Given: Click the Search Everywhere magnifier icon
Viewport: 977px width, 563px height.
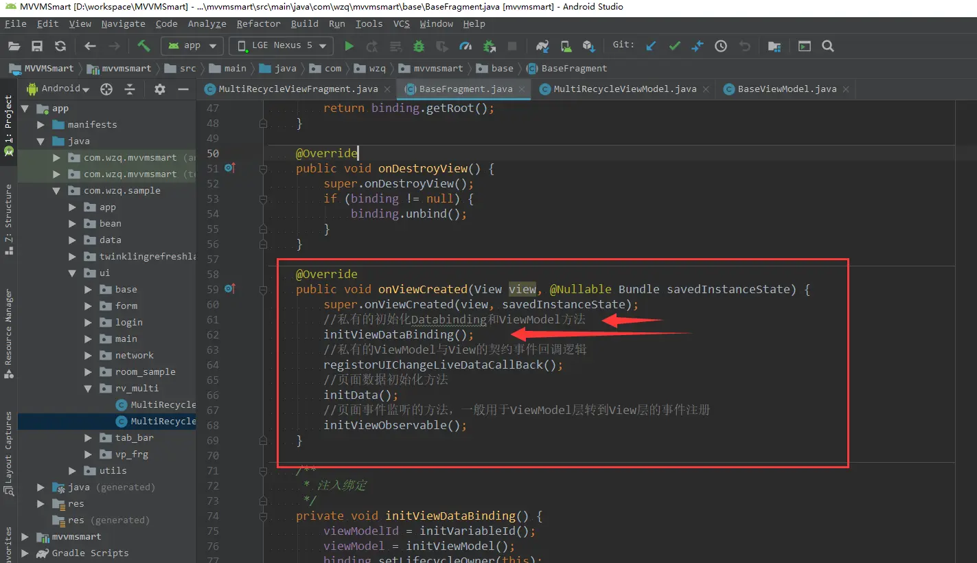Looking at the screenshot, I should 828,46.
